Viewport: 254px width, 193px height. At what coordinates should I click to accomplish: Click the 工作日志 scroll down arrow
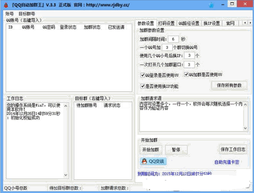coord(66,175)
